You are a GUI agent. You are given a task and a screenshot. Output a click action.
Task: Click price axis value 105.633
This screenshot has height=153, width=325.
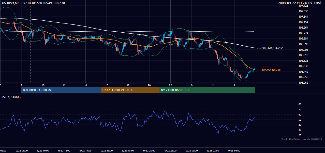click(304, 66)
